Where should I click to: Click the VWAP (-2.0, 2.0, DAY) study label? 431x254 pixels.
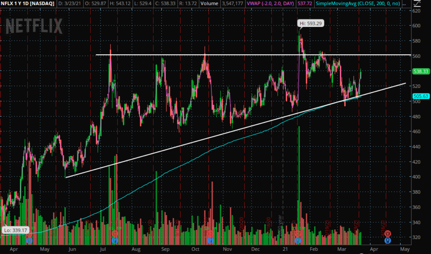(270, 3)
